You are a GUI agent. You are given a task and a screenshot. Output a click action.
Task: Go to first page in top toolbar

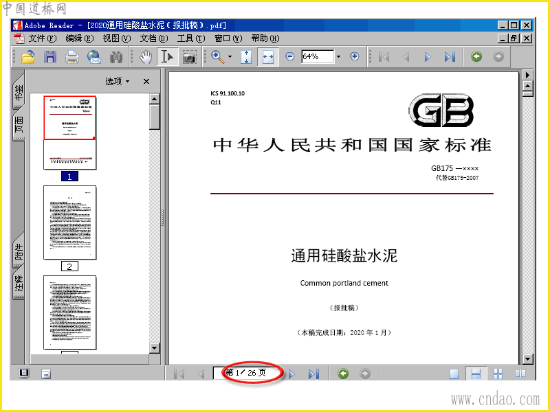pos(384,57)
